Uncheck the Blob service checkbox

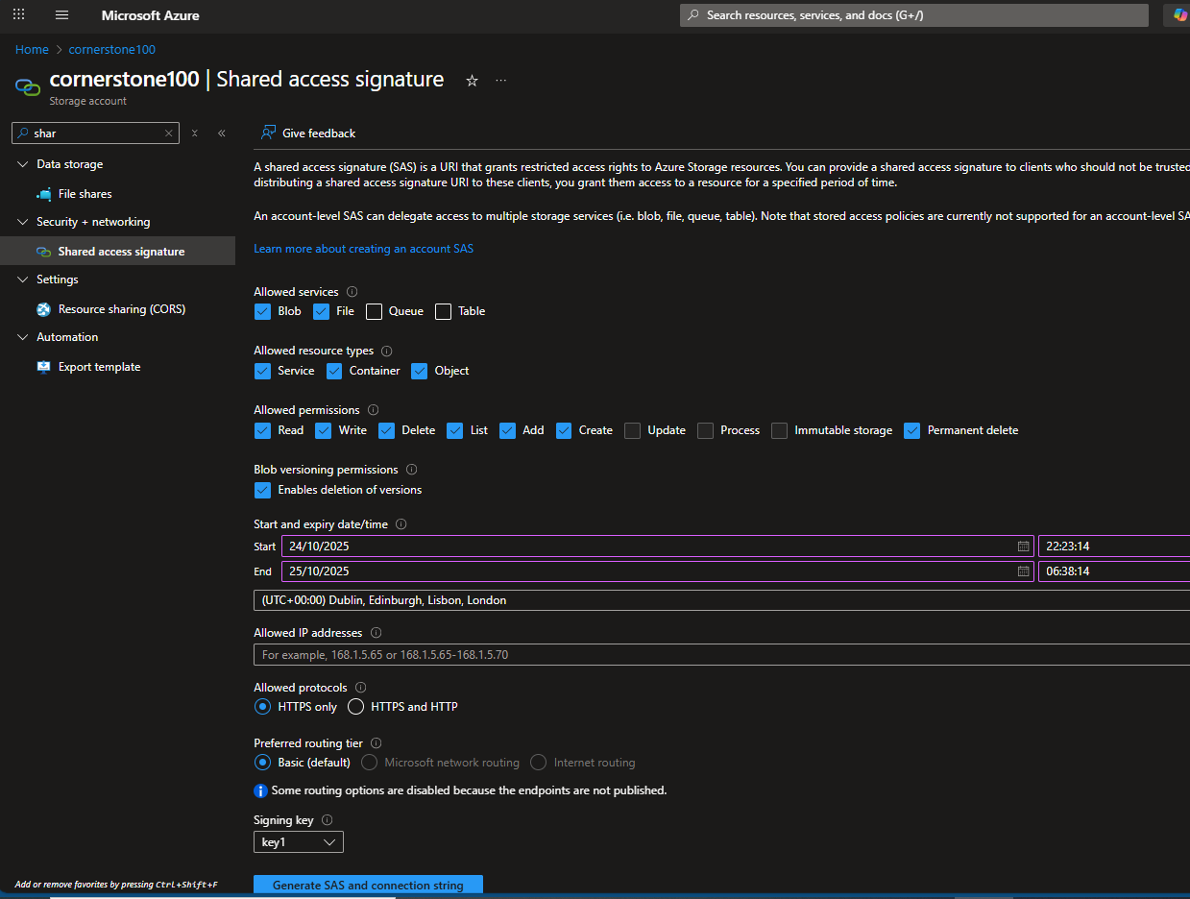[262, 311]
